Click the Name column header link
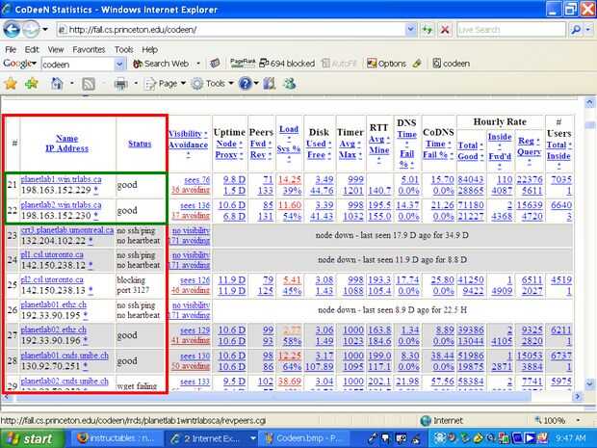The image size is (597, 448). point(67,139)
